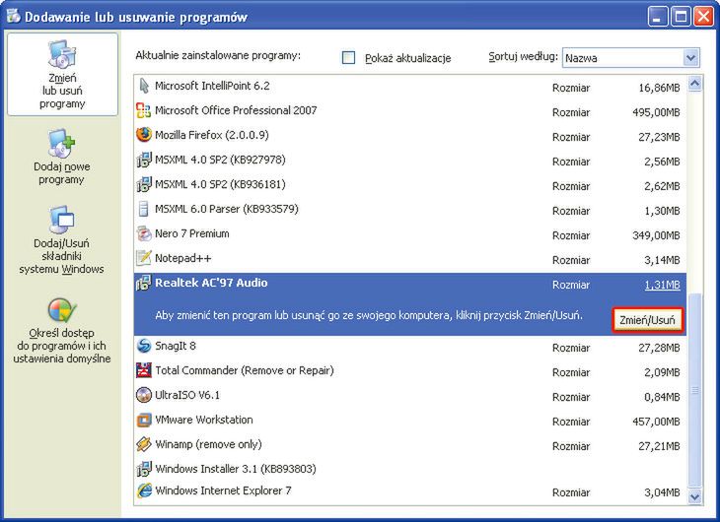Viewport: 720px width, 522px height.
Task: Click the VMware Workstation icon
Action: coord(144,420)
